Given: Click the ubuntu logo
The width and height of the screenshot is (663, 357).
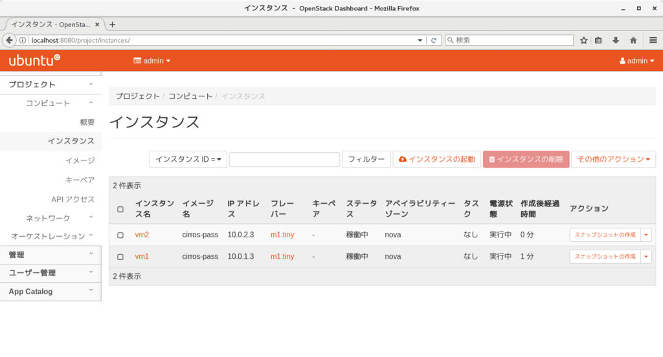Looking at the screenshot, I should (x=34, y=60).
